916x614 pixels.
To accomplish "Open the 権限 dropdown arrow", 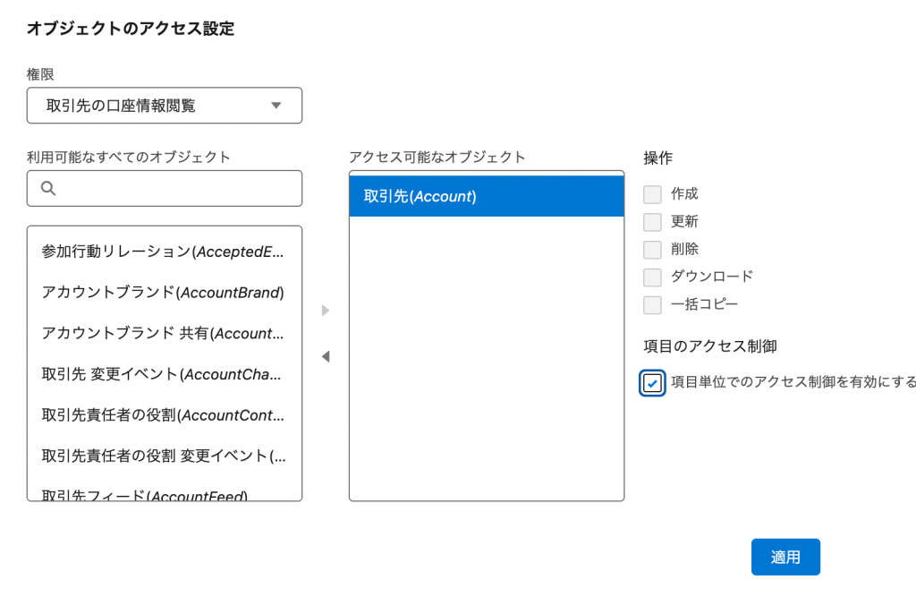I will (276, 106).
